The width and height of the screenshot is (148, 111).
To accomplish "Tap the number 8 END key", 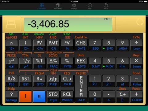I will click(109, 45).
